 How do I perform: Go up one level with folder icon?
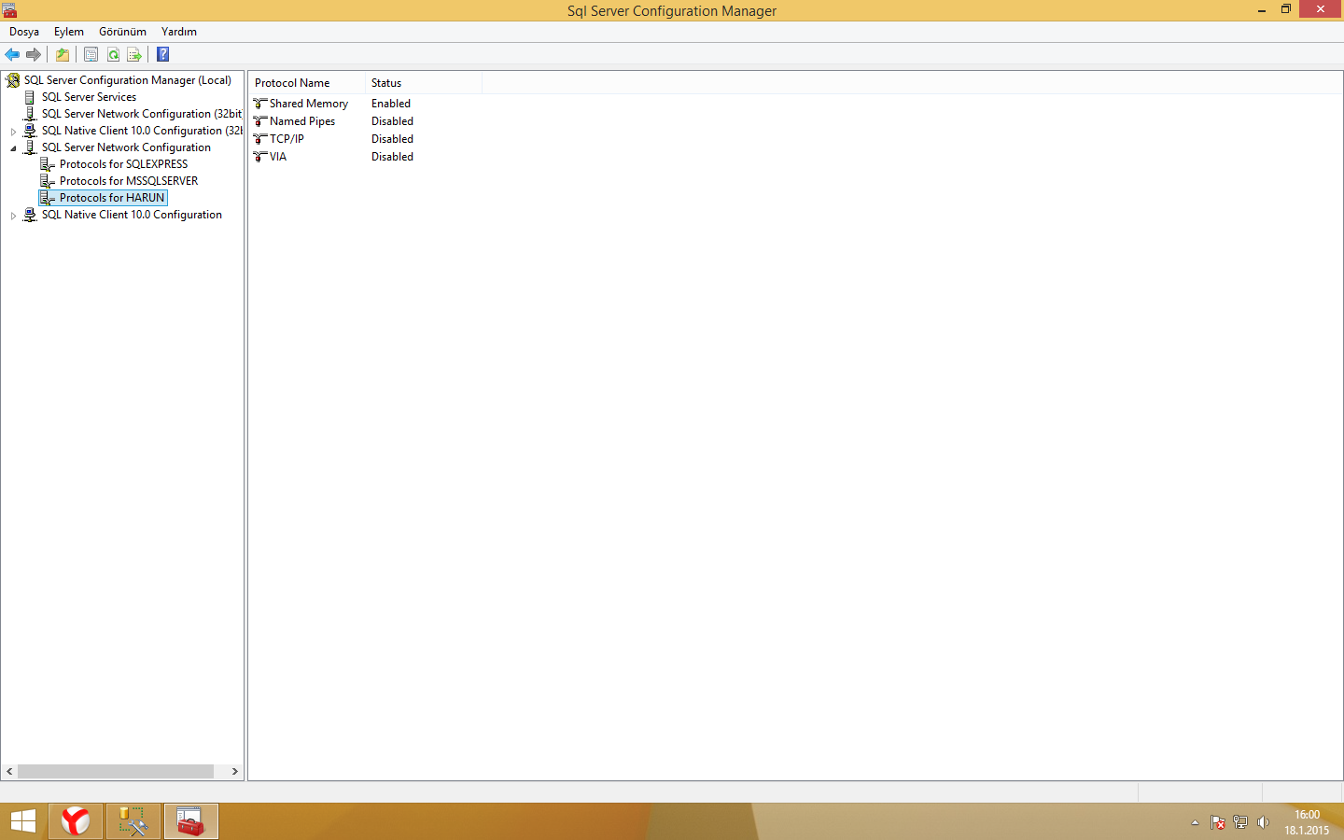tap(63, 54)
